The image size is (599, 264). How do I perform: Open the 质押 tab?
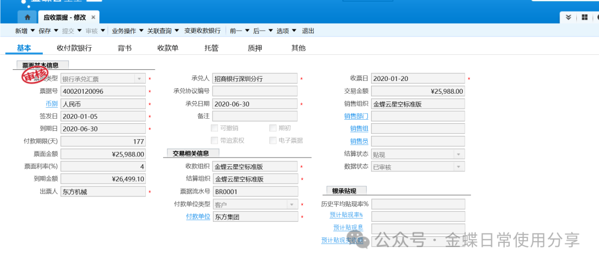255,48
